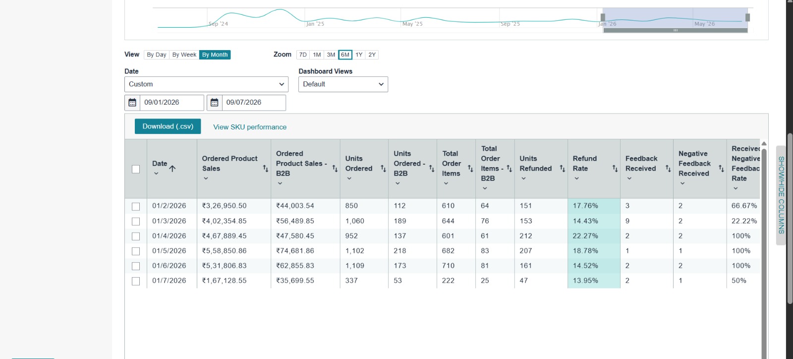Viewport: 793px width, 359px height.
Task: Click the units refunded value 212
Action: point(526,236)
